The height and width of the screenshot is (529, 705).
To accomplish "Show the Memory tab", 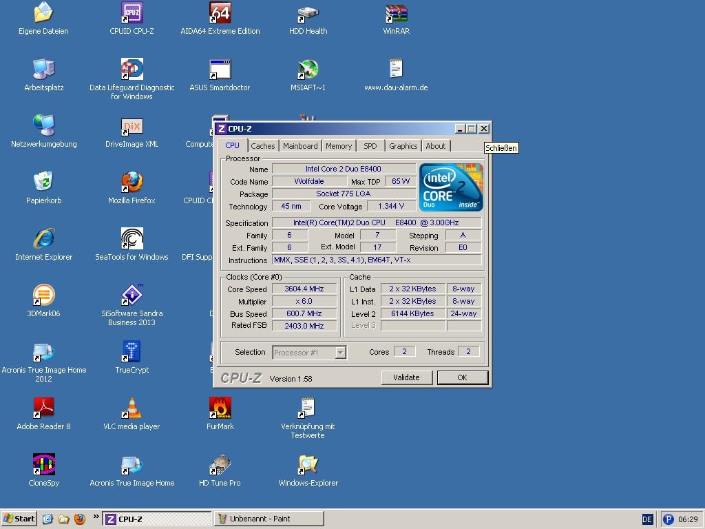I will (x=339, y=146).
